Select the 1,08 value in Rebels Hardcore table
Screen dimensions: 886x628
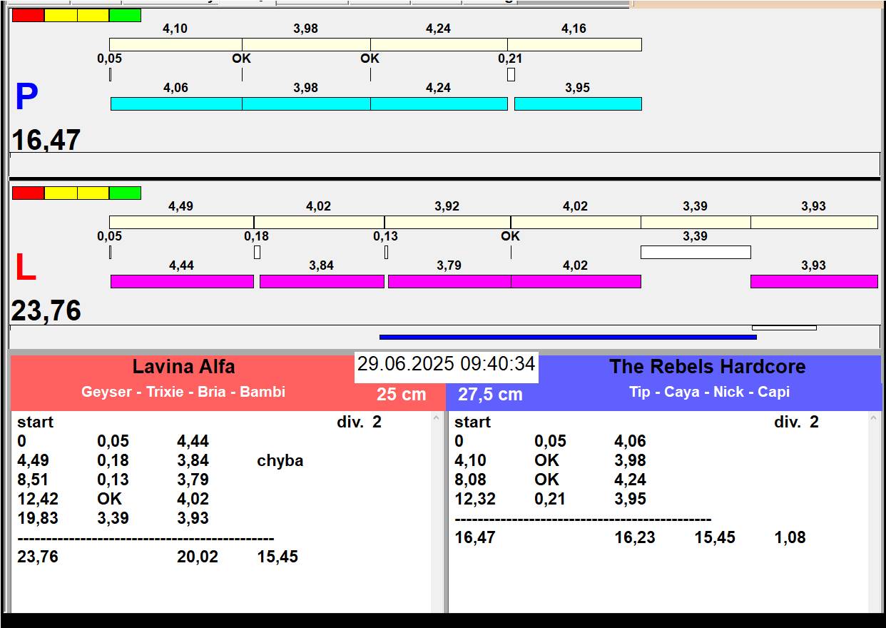point(790,538)
